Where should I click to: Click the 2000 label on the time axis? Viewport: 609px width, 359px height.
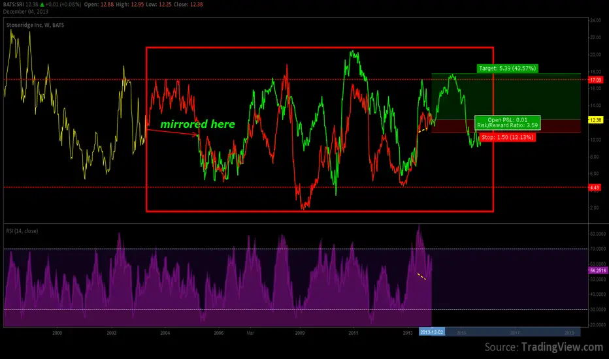tap(57, 333)
